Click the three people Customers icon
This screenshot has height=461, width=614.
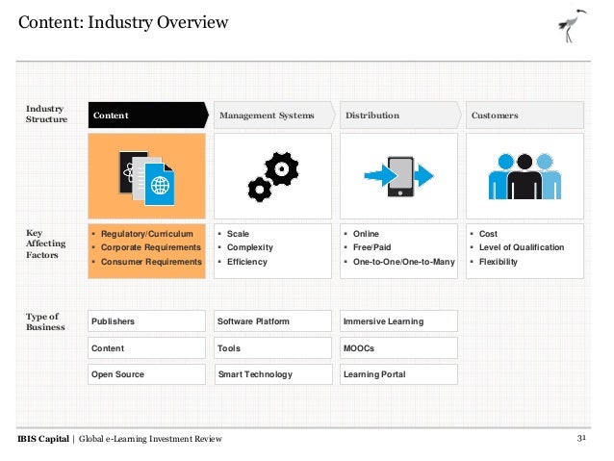pos(524,176)
